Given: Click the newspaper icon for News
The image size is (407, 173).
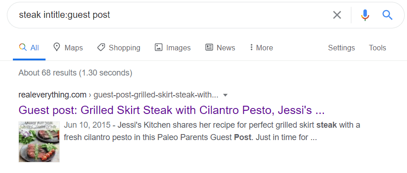Looking at the screenshot, I should point(209,48).
